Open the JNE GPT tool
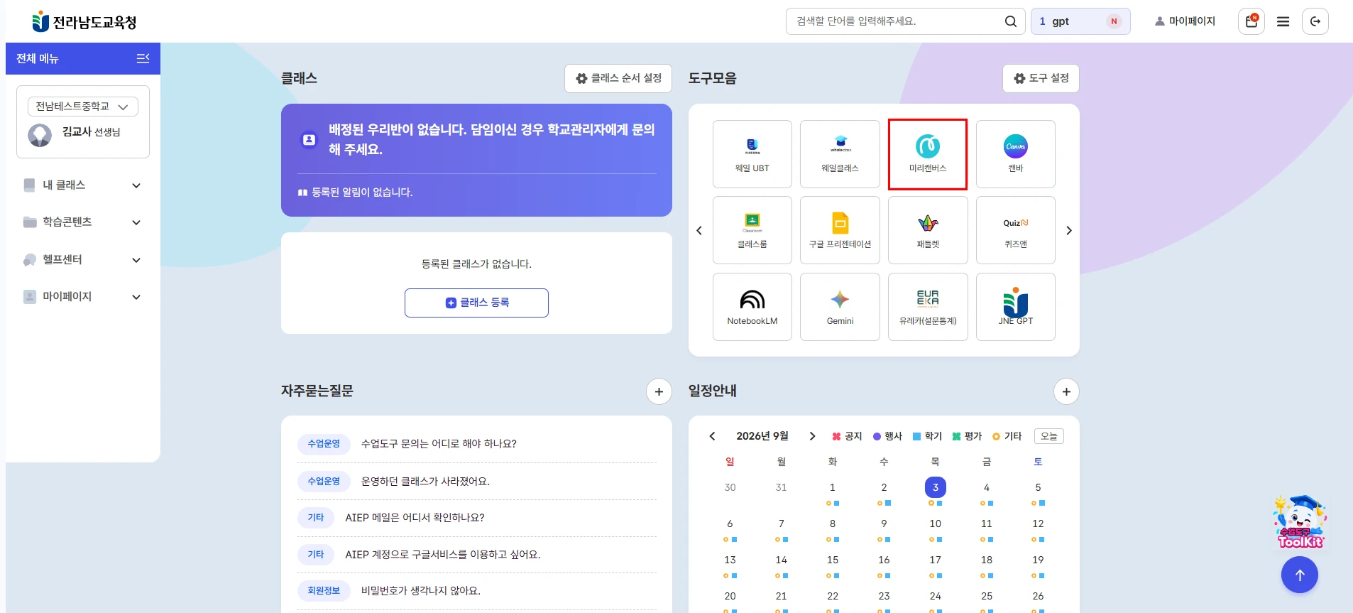 click(1016, 307)
